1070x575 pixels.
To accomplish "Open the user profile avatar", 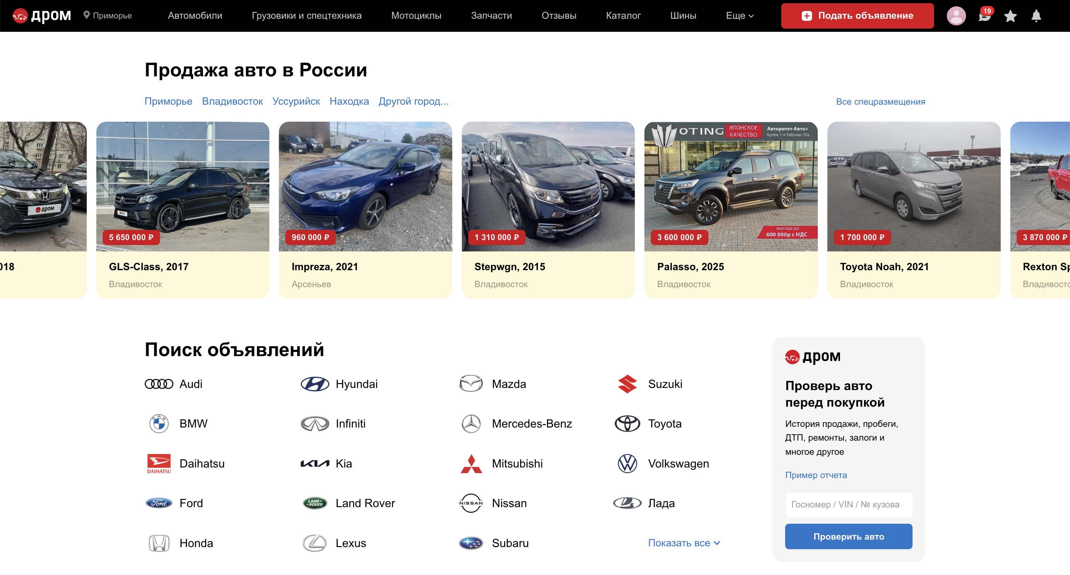I will (956, 16).
